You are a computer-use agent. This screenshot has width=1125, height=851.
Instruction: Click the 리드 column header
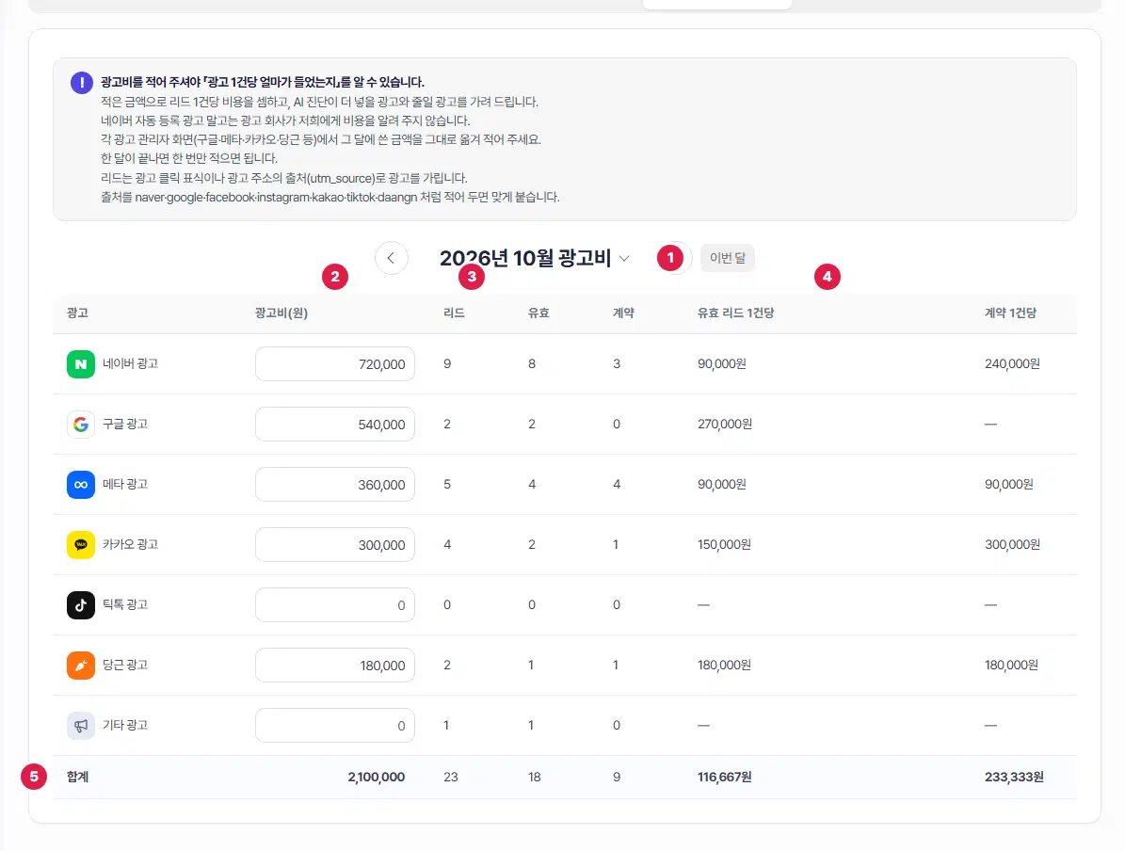[x=454, y=313]
